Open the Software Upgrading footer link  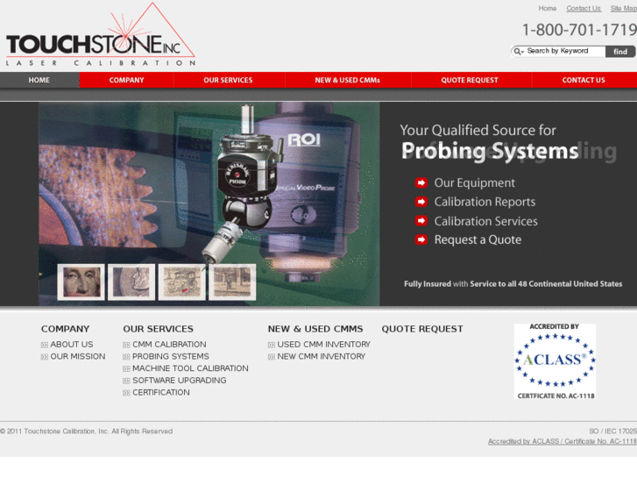tap(179, 381)
